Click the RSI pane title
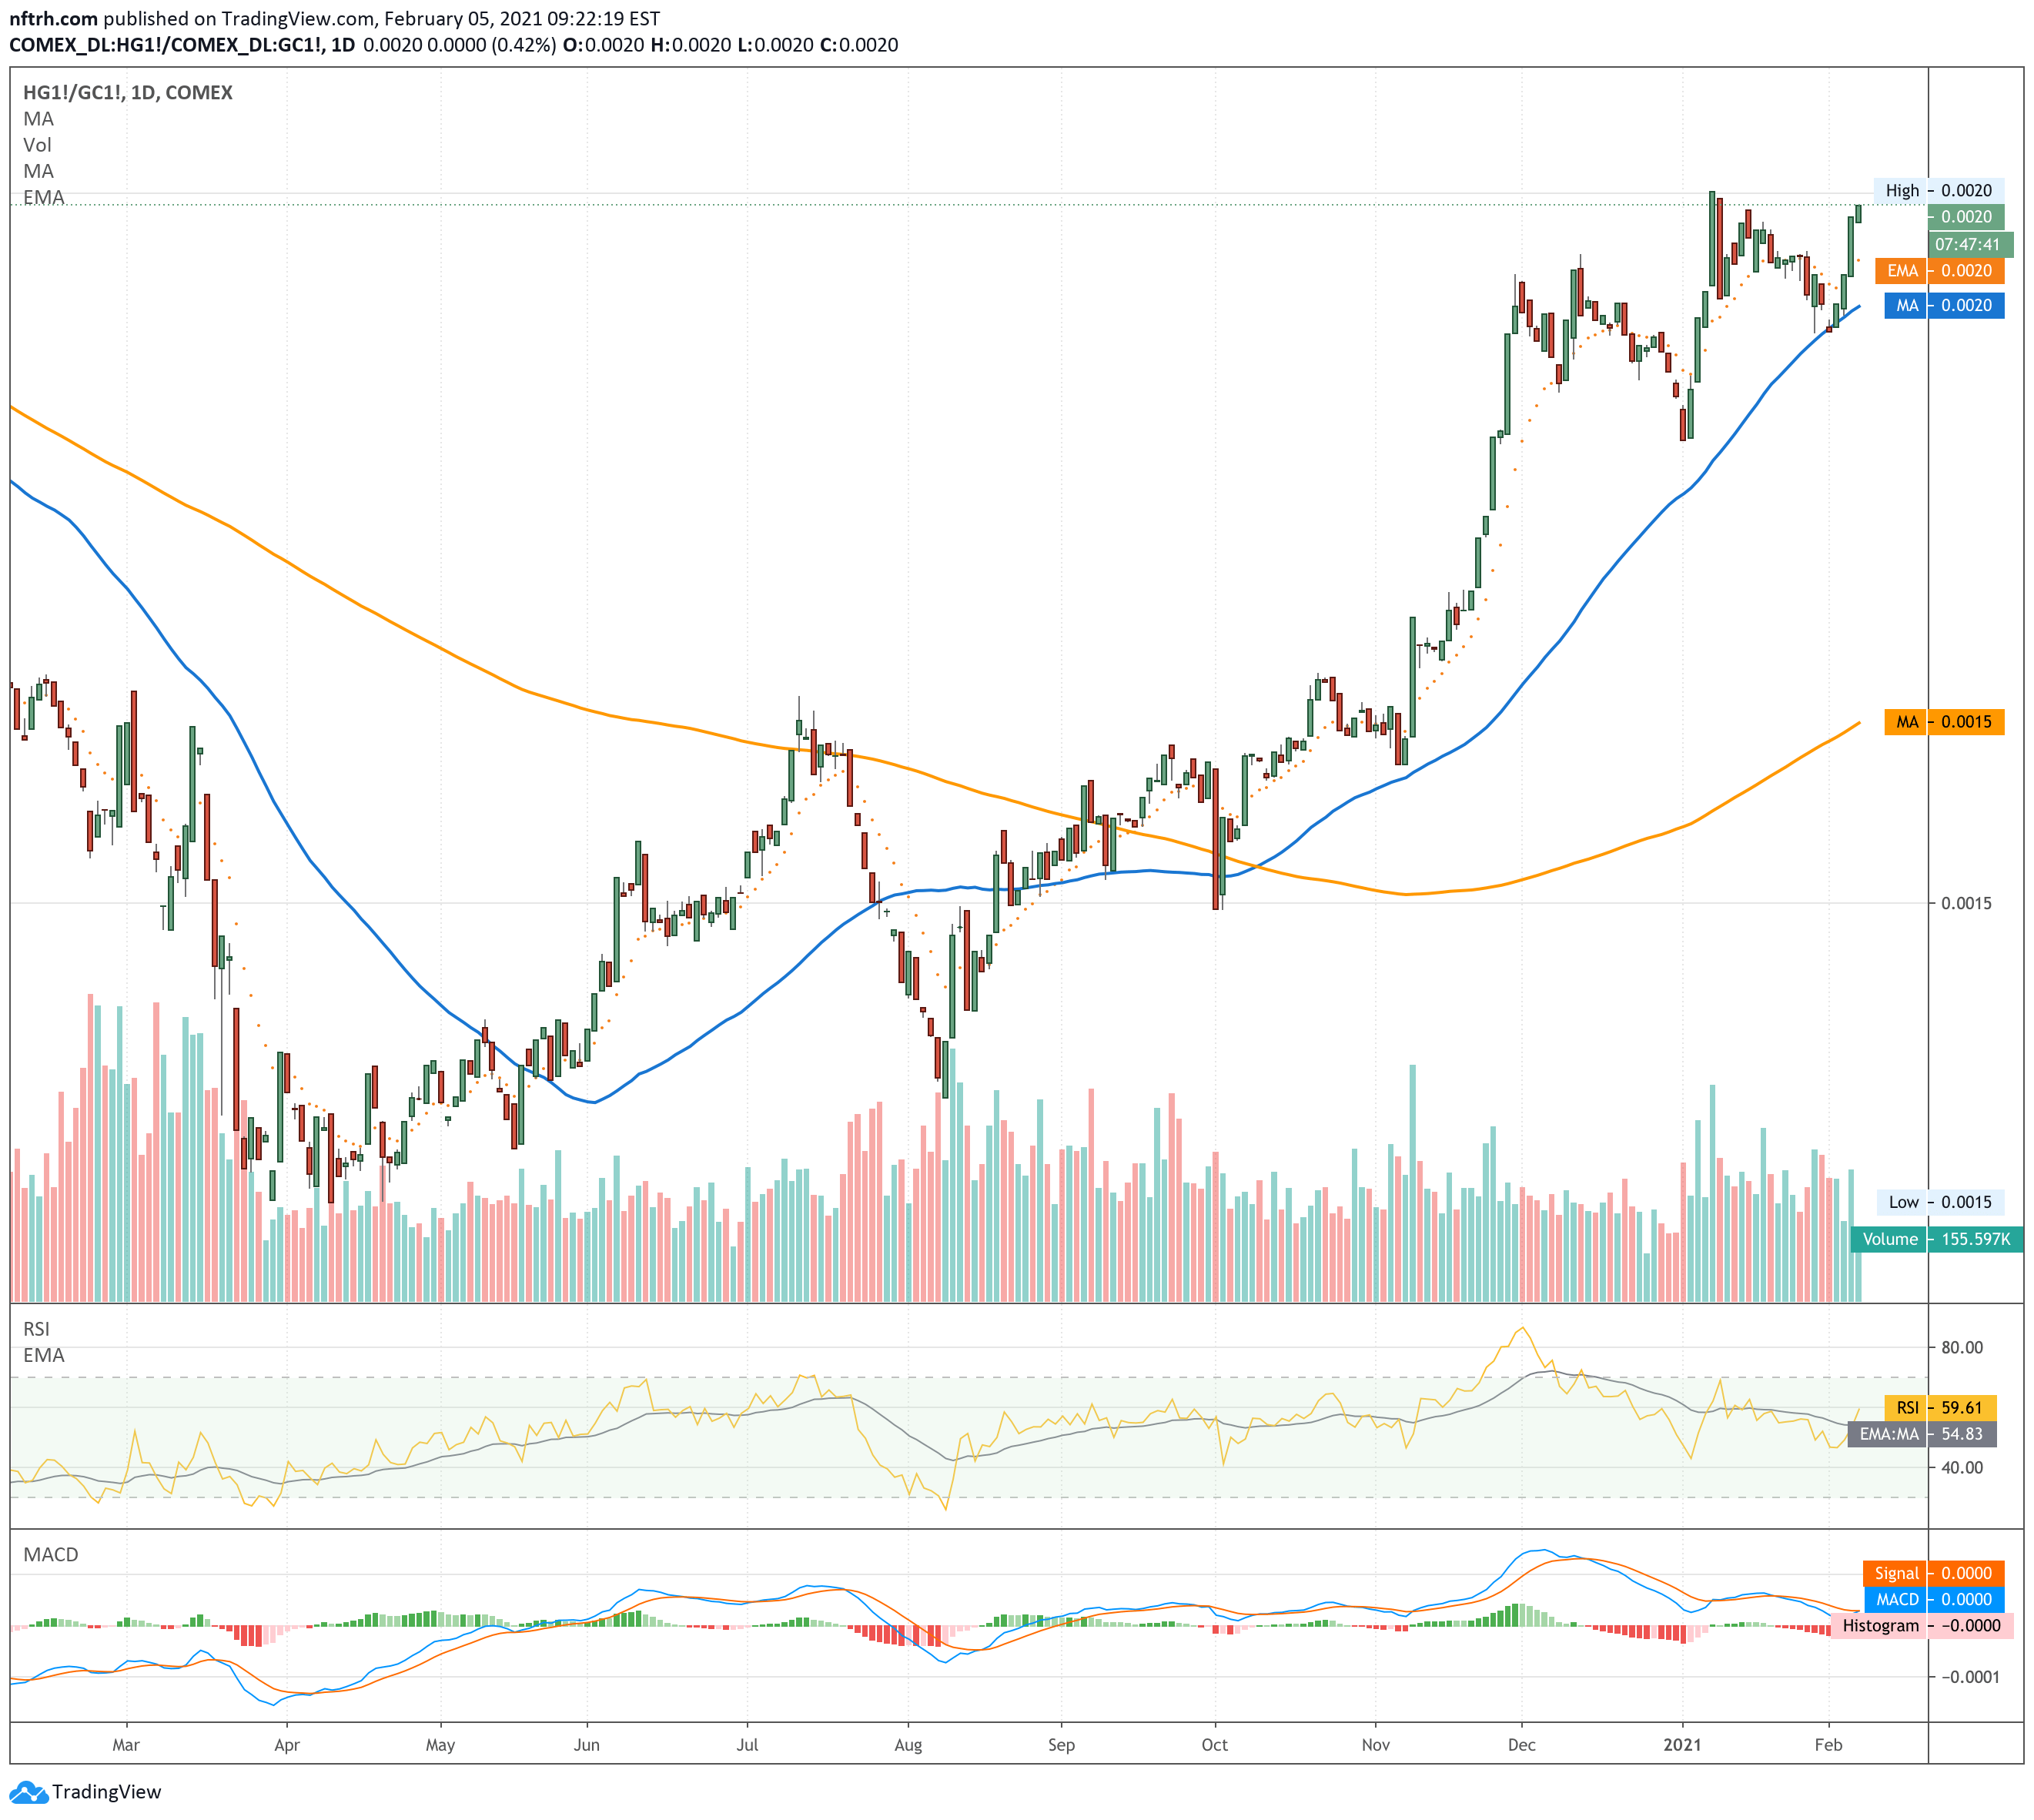Image resolution: width=2034 pixels, height=1820 pixels. click(x=36, y=1329)
